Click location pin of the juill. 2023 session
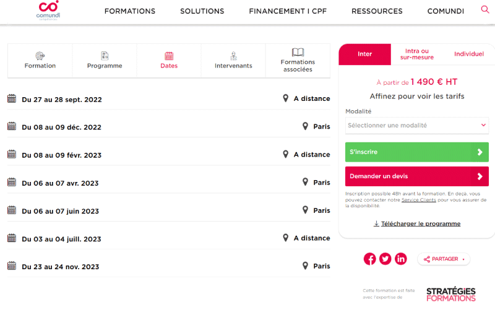495x328 pixels. click(x=285, y=238)
